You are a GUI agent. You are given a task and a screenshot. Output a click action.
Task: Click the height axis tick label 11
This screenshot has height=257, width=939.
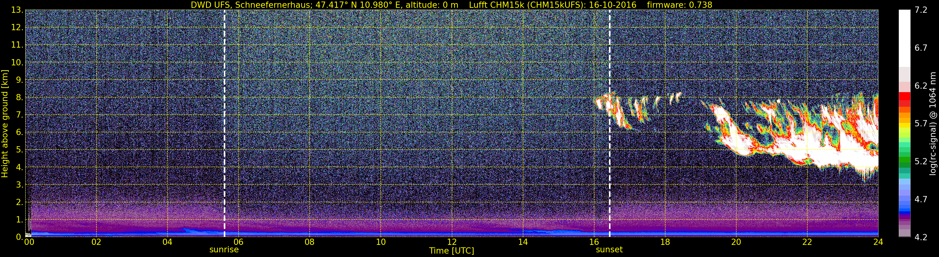pyautogui.click(x=17, y=45)
